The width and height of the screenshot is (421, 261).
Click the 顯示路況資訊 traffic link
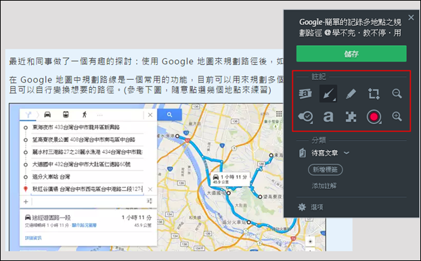84,225
